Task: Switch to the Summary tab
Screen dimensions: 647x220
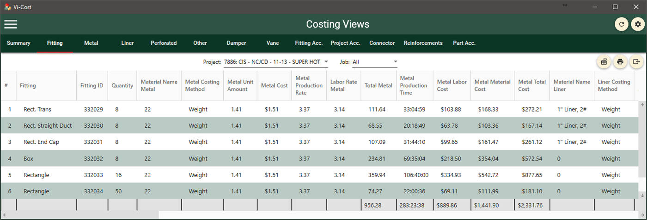Action: (18, 43)
